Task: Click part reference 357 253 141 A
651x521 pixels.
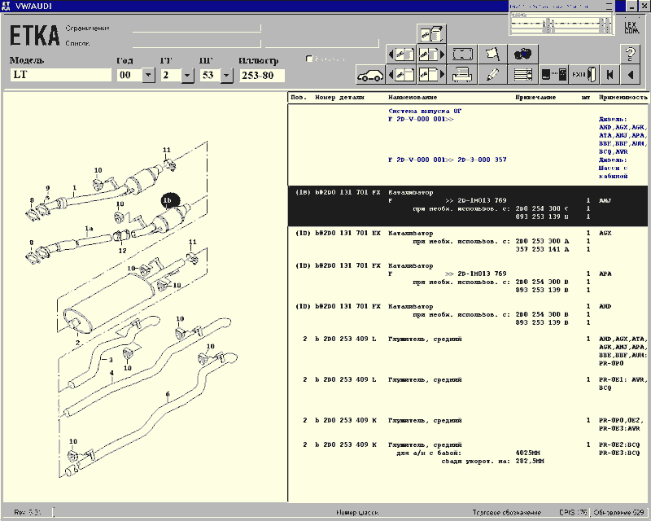Action: click(x=542, y=249)
